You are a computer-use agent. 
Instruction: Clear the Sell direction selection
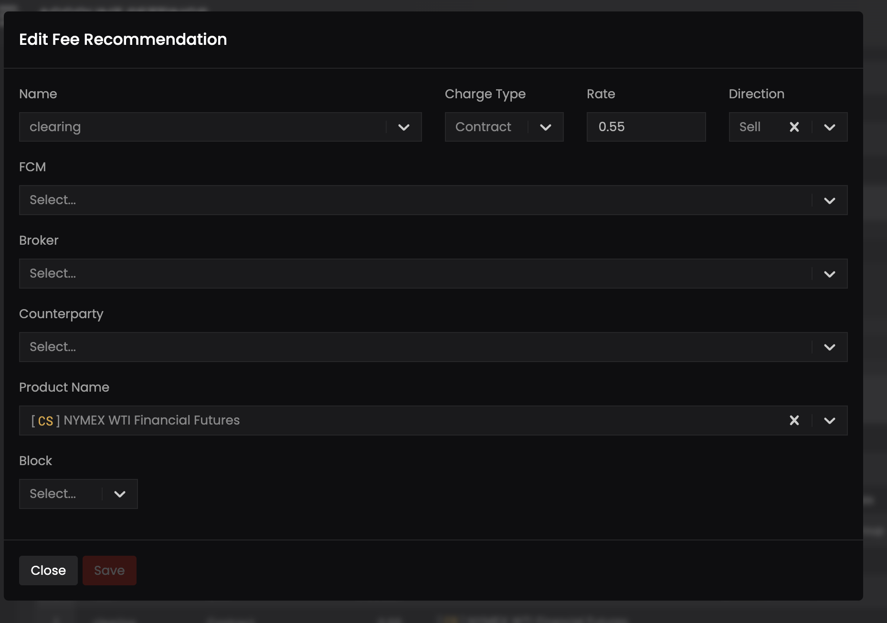[794, 127]
